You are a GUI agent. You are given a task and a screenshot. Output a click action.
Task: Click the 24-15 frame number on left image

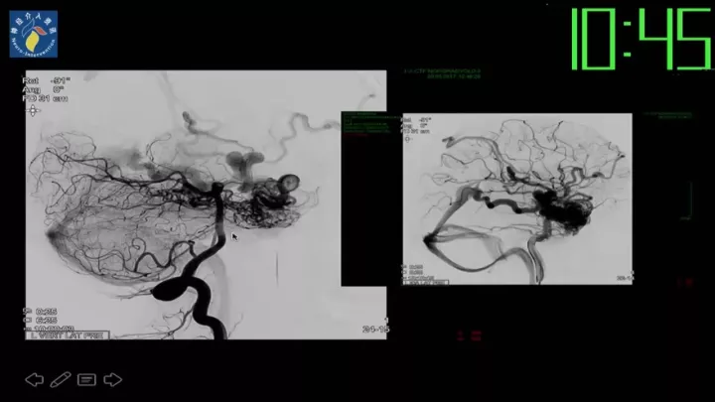point(374,329)
